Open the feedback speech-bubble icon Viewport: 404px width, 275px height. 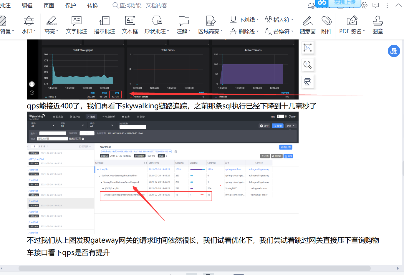click(x=376, y=5)
